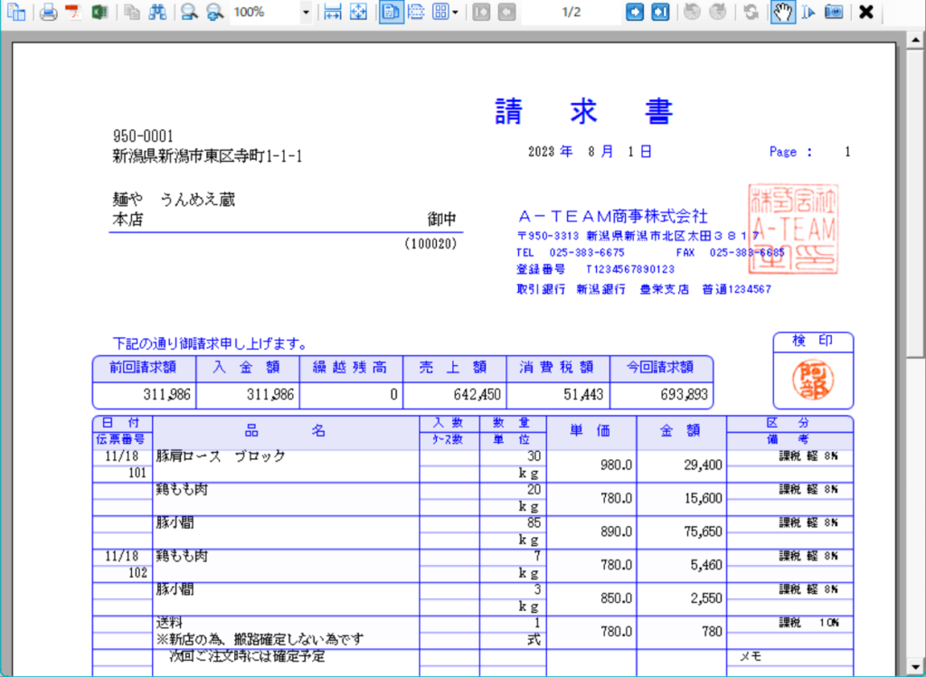Click the registration number T1234567890123
This screenshot has width=926, height=677.
(x=630, y=269)
